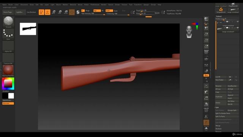This screenshot has width=243, height=137.
Task: Click the BPR render icon
Action: [206, 19]
